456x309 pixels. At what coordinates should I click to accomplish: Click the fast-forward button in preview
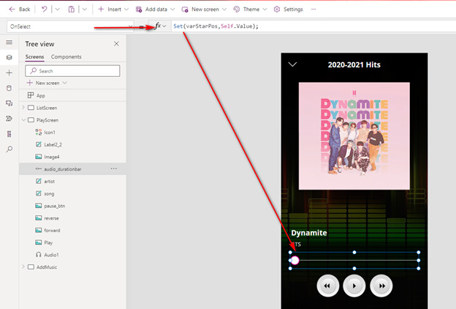point(381,286)
